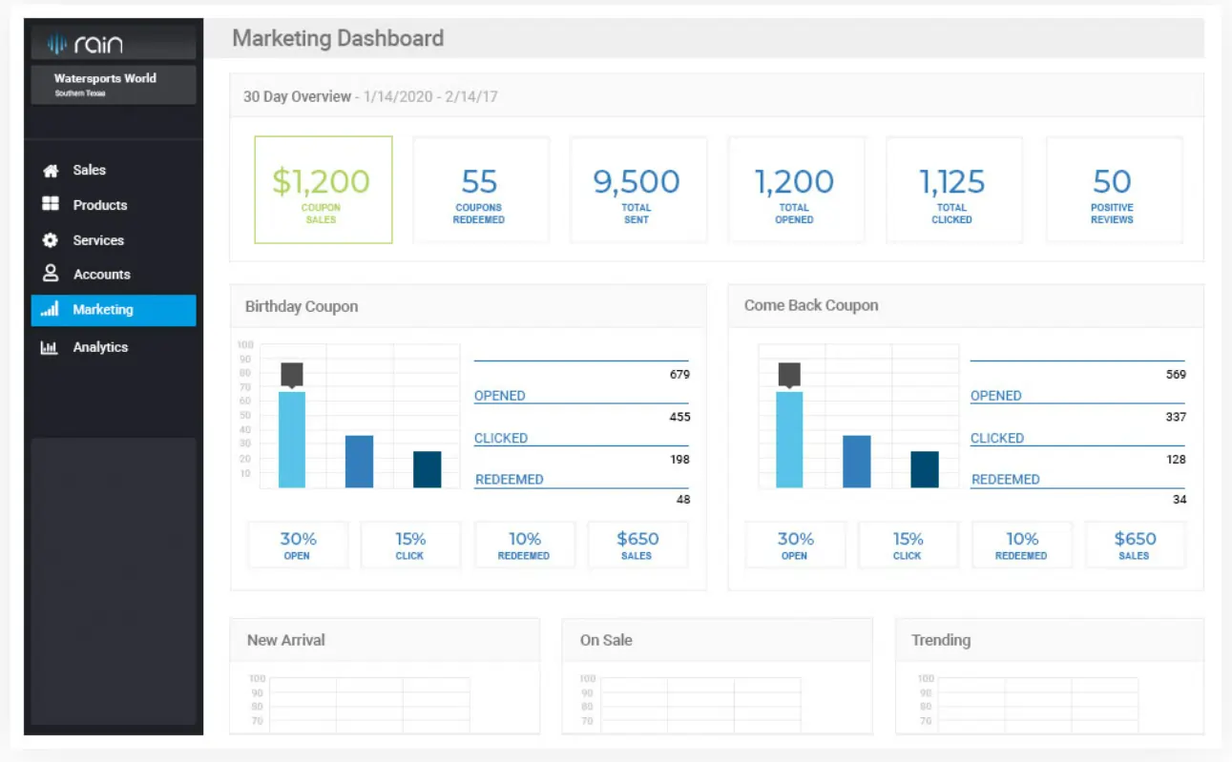Click the OPENED link in Birthday Coupon
Screen dimensions: 1232x762
point(500,396)
